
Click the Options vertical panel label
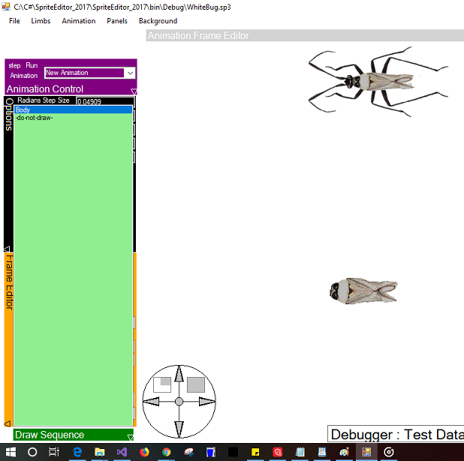click(9, 115)
